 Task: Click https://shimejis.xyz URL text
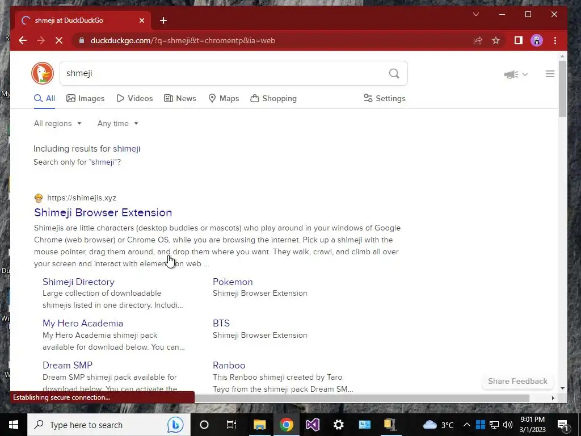click(x=82, y=198)
